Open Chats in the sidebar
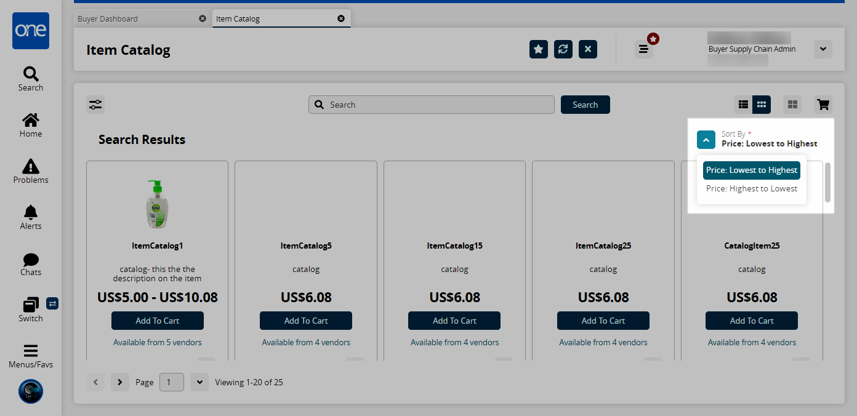This screenshot has width=857, height=416. (31, 263)
